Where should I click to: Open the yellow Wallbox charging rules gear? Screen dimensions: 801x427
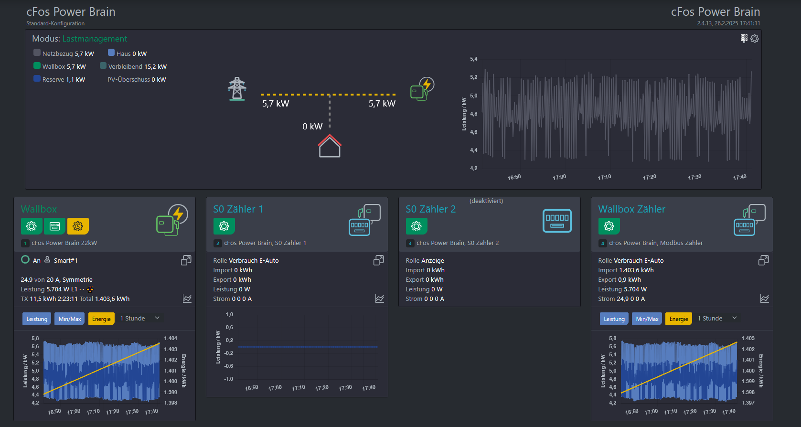[78, 226]
